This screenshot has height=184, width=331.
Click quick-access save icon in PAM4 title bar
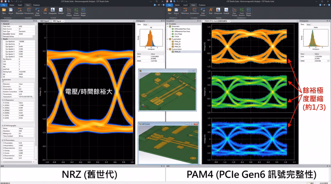coord(171,1)
